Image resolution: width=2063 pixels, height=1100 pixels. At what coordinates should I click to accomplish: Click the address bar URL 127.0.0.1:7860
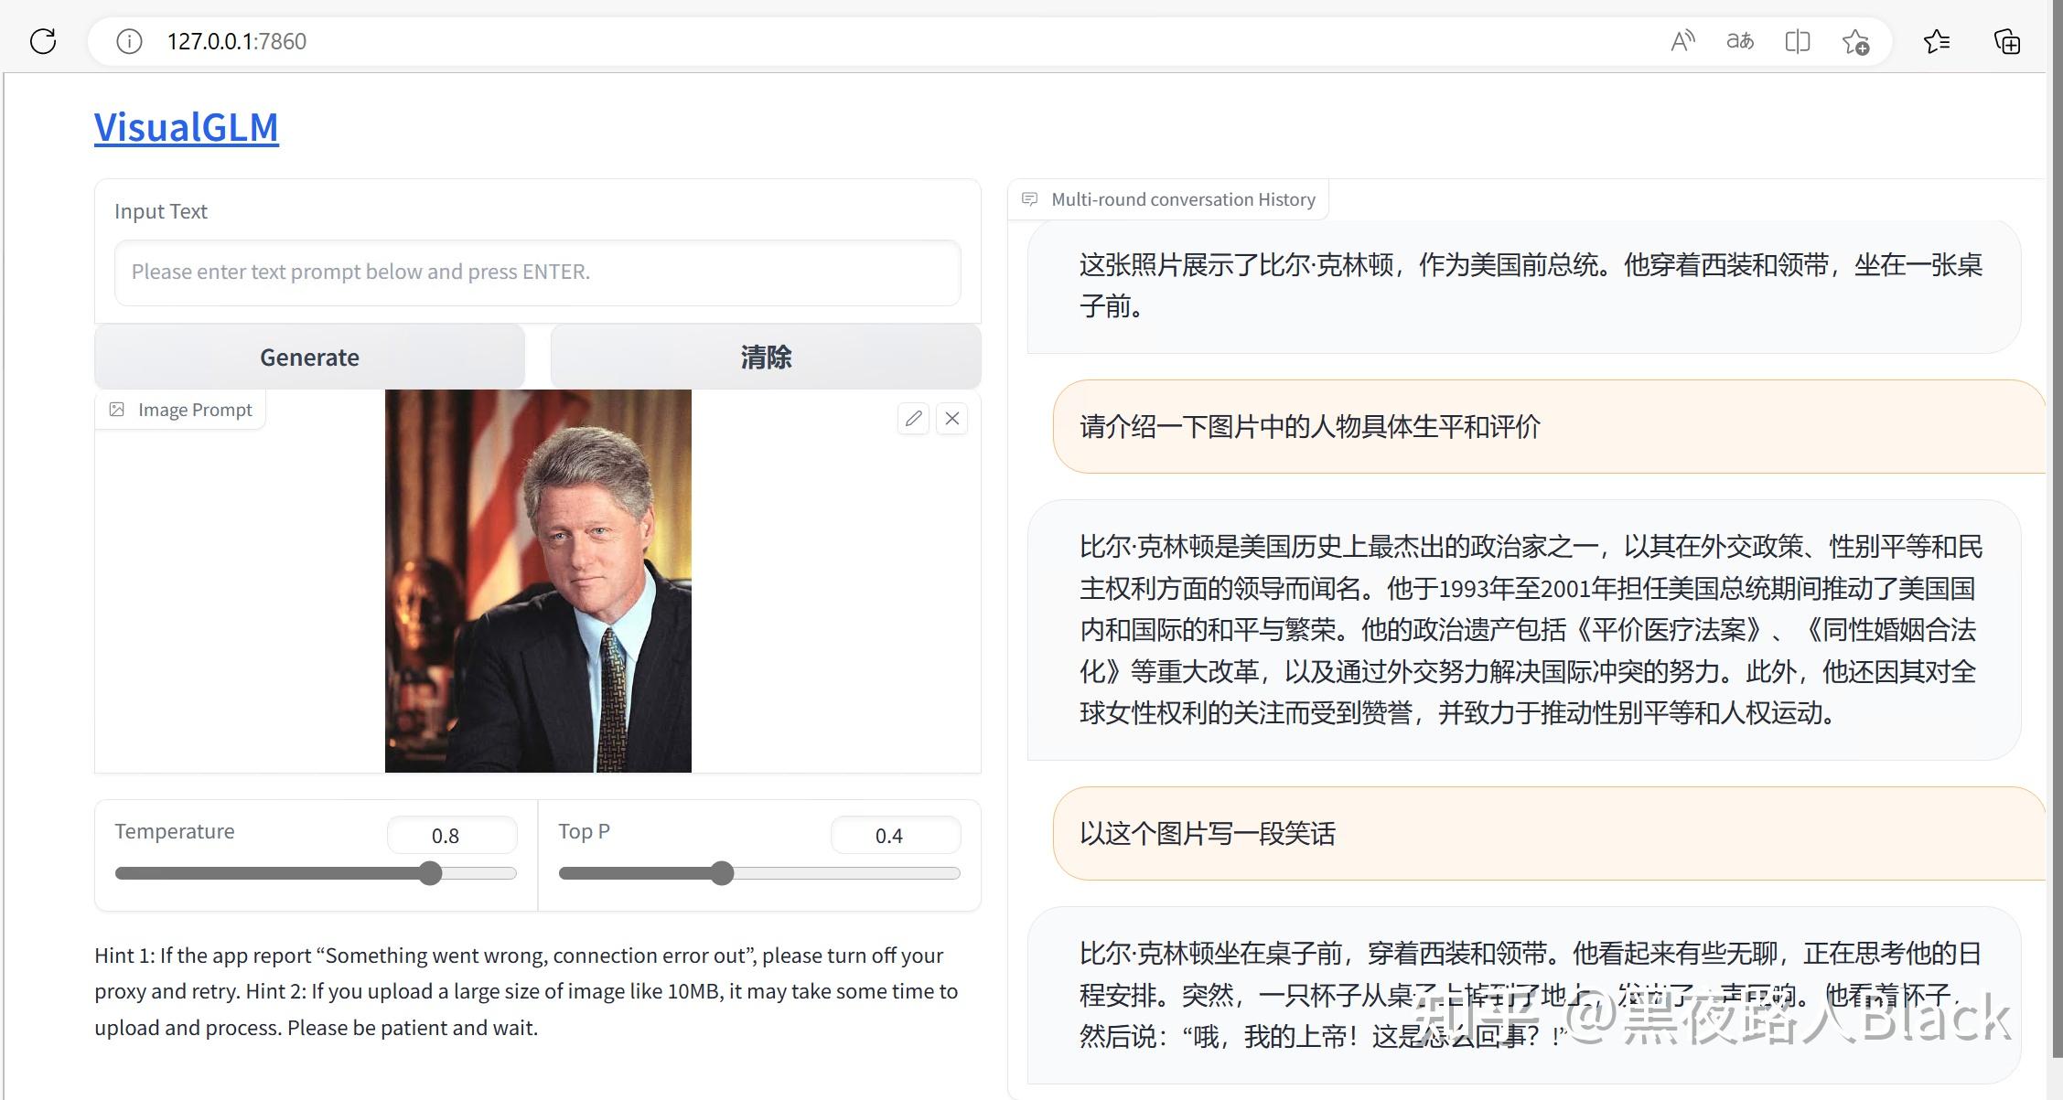point(236,41)
